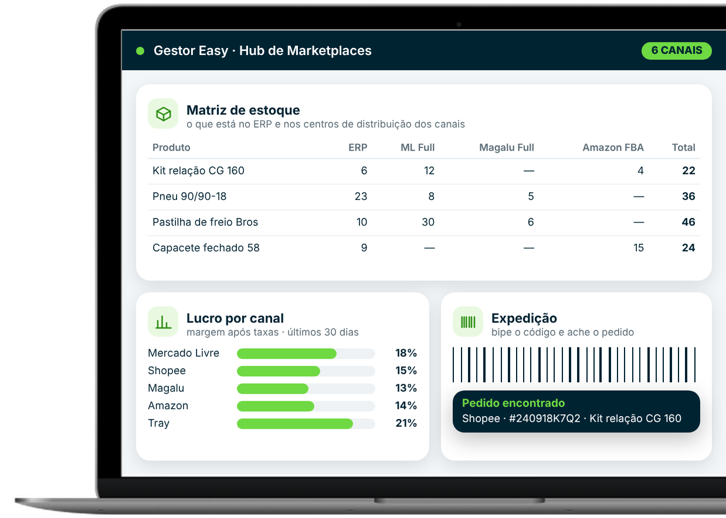Screen dimensions: 726x518
Task: Click the bar chart icon for Lucro por canal
Action: 163,322
